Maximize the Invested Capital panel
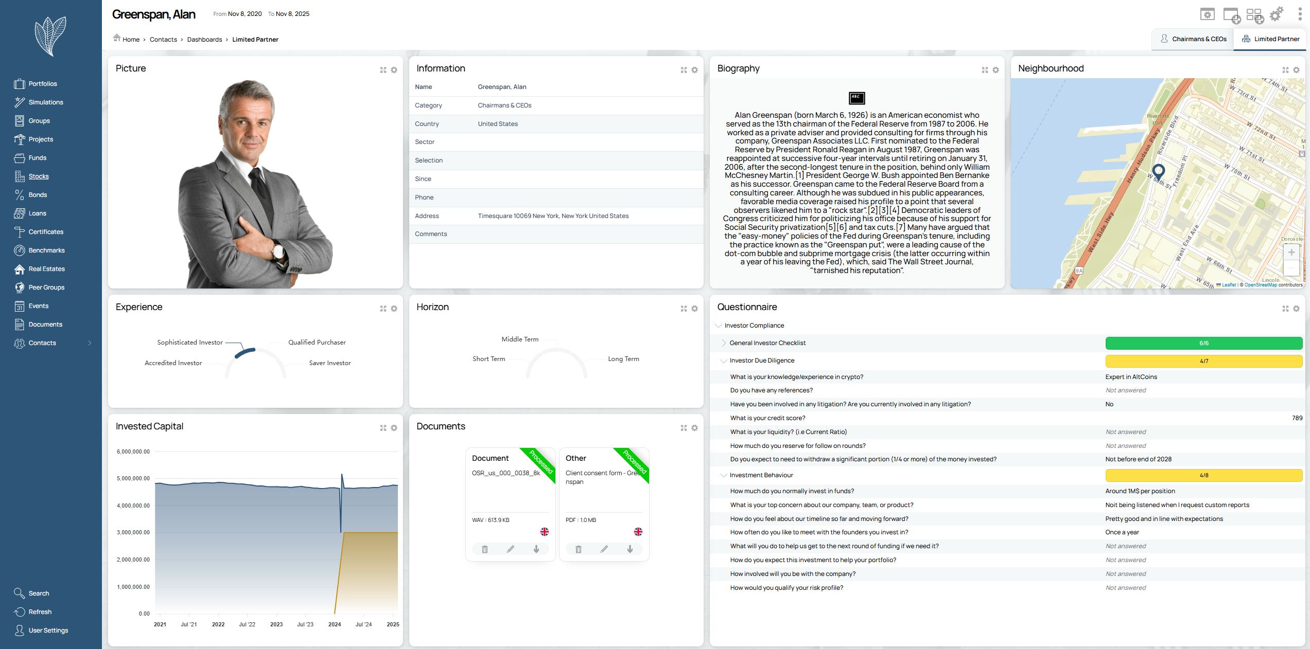Image resolution: width=1310 pixels, height=649 pixels. pos(383,428)
